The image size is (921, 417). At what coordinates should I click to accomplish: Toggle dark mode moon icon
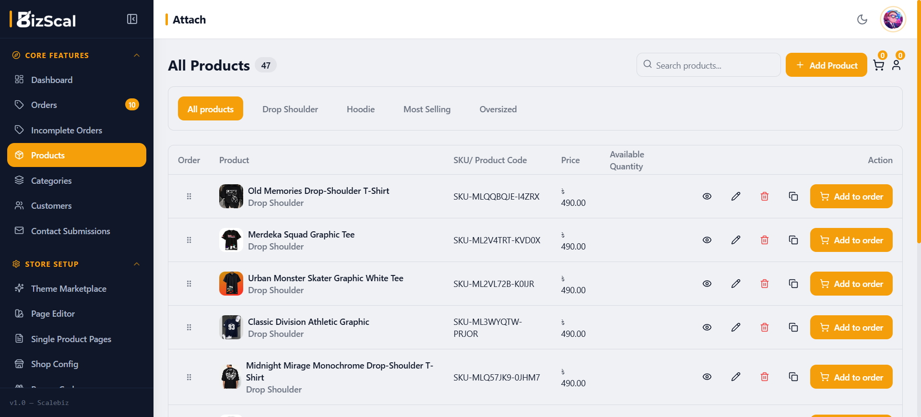(862, 20)
